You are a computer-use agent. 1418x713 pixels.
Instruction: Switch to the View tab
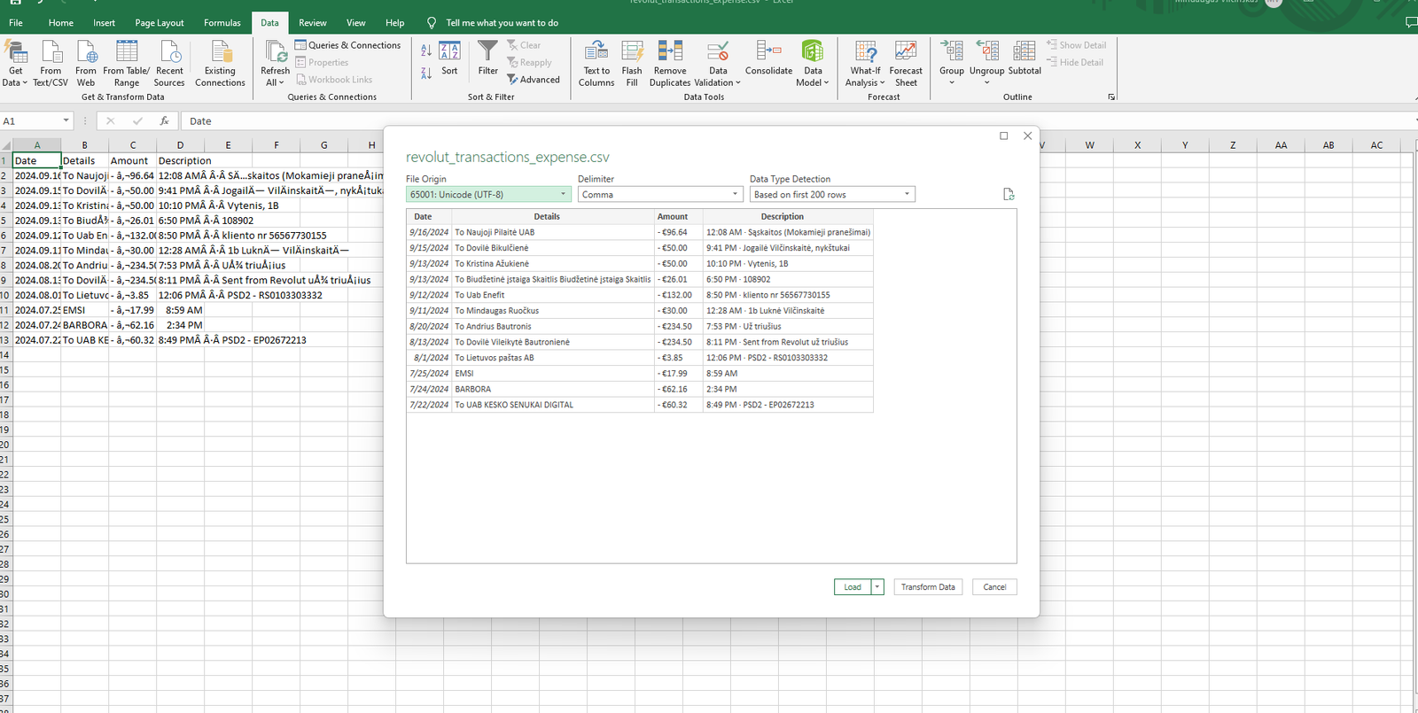356,23
